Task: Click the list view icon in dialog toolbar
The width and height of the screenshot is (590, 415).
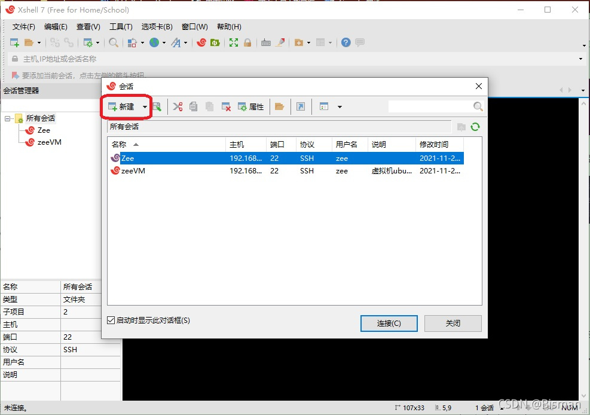Action: pyautogui.click(x=324, y=106)
